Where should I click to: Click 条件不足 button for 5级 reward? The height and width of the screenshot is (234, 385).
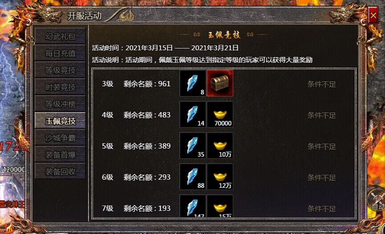(321, 147)
